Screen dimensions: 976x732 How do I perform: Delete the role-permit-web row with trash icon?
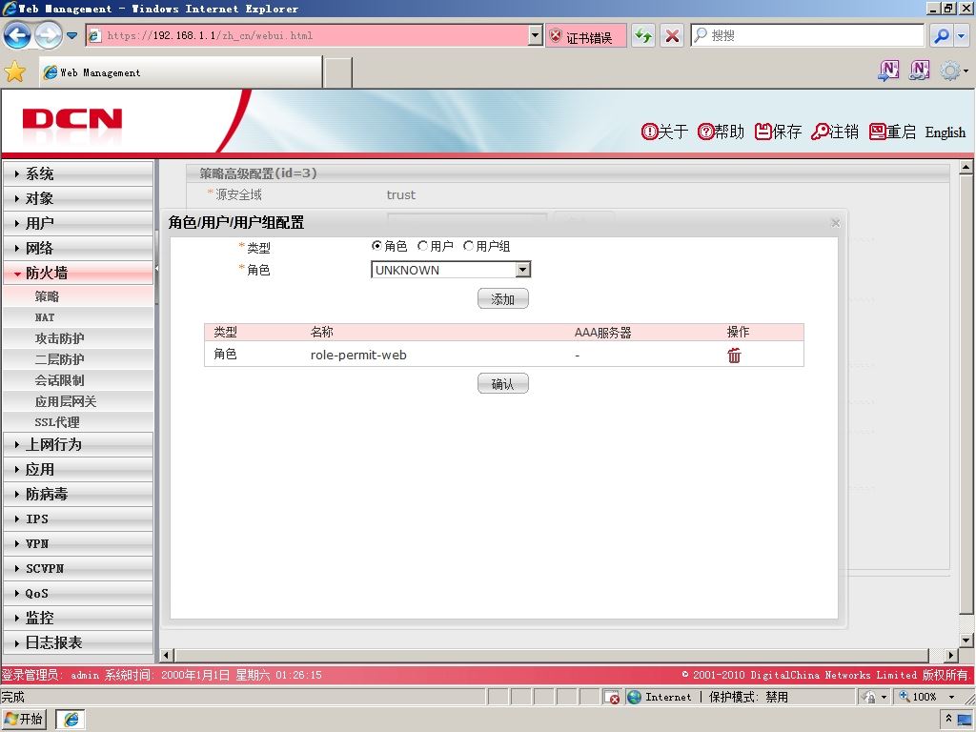coord(735,355)
